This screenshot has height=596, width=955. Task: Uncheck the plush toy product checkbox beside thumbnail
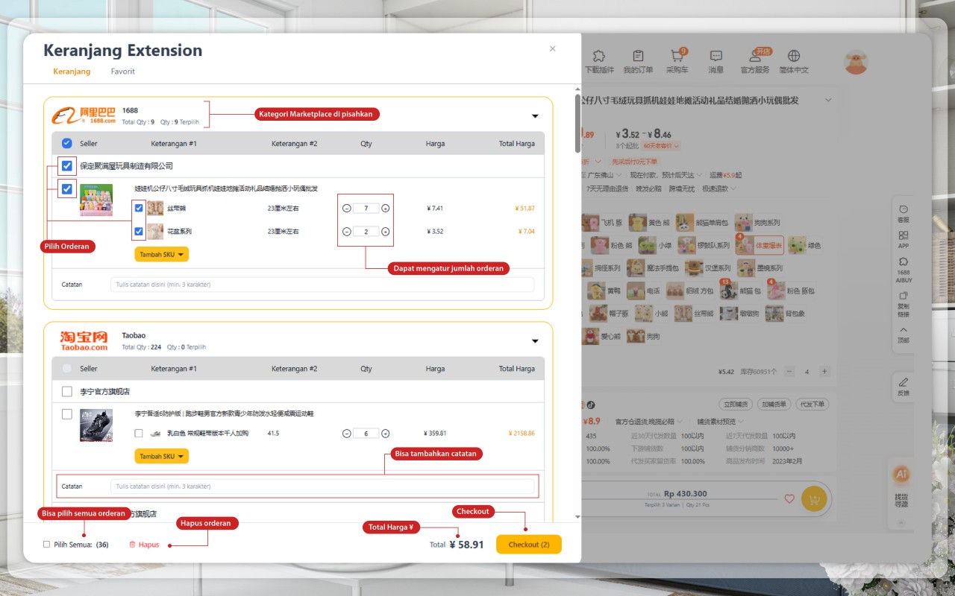click(67, 189)
